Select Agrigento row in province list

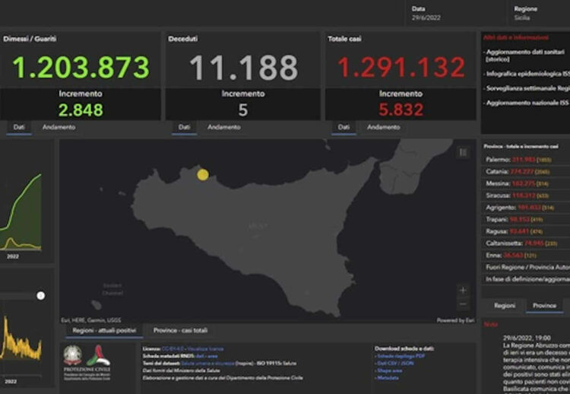[526, 208]
